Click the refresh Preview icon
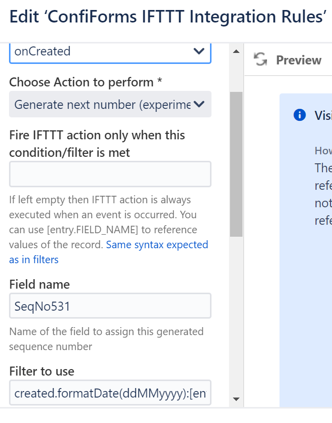Viewport: 332px width, 423px height. click(x=260, y=59)
